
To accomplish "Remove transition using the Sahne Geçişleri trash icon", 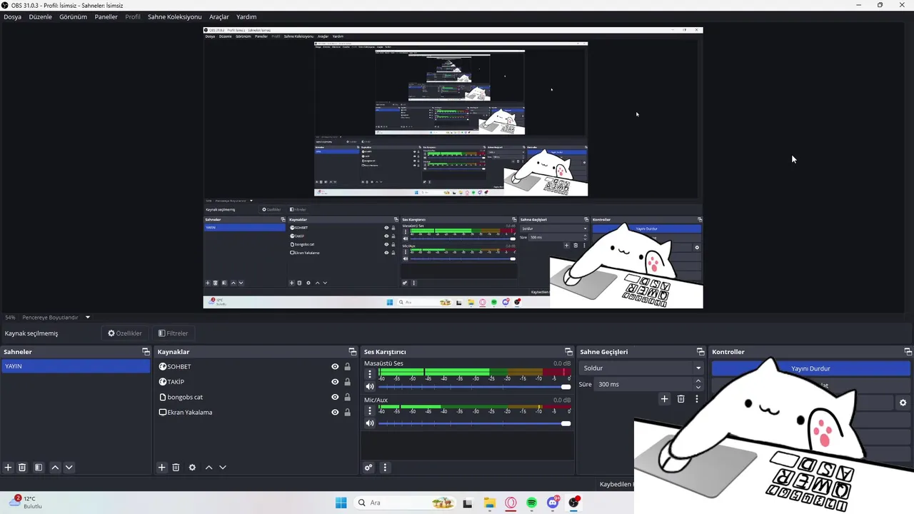I will click(x=681, y=399).
